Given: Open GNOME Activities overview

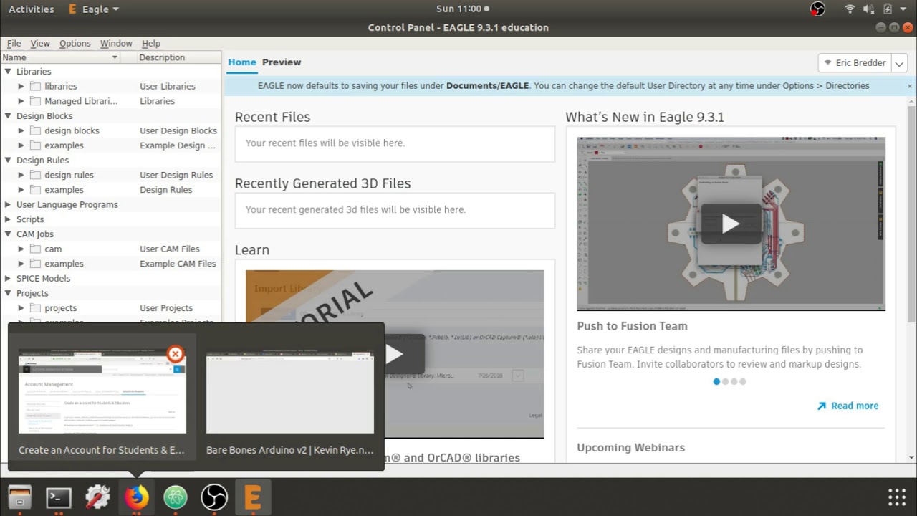Looking at the screenshot, I should [32, 9].
